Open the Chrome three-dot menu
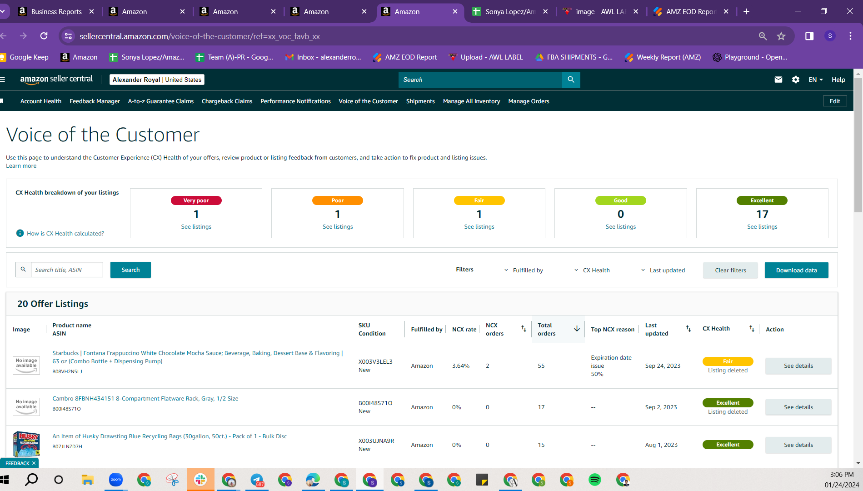 tap(850, 36)
